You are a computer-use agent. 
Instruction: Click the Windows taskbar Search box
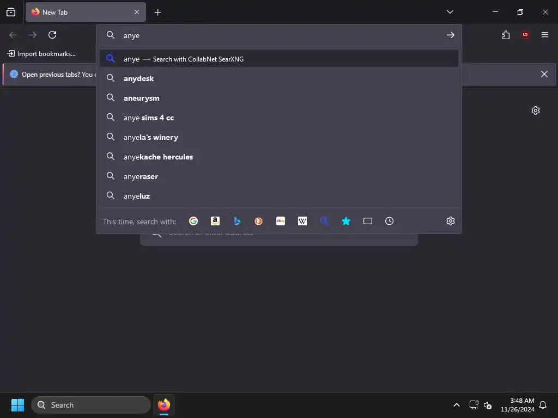(91, 405)
